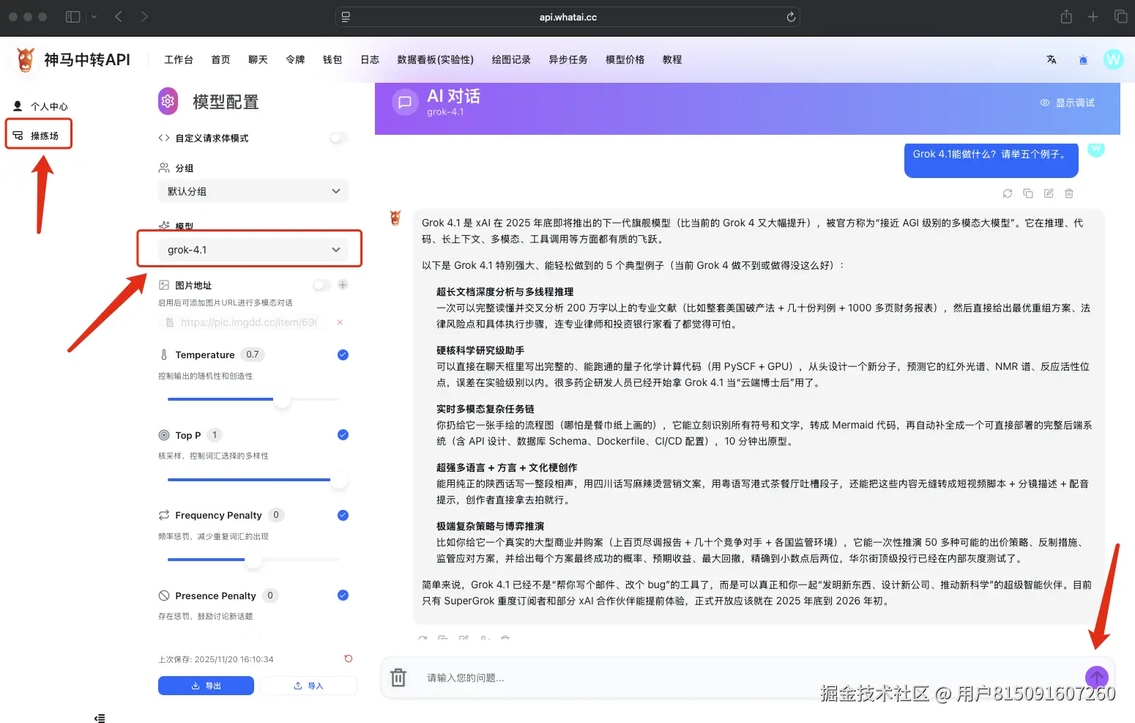The width and height of the screenshot is (1135, 723).
Task: Click the api.whatai.cc address bar
Action: (x=567, y=17)
